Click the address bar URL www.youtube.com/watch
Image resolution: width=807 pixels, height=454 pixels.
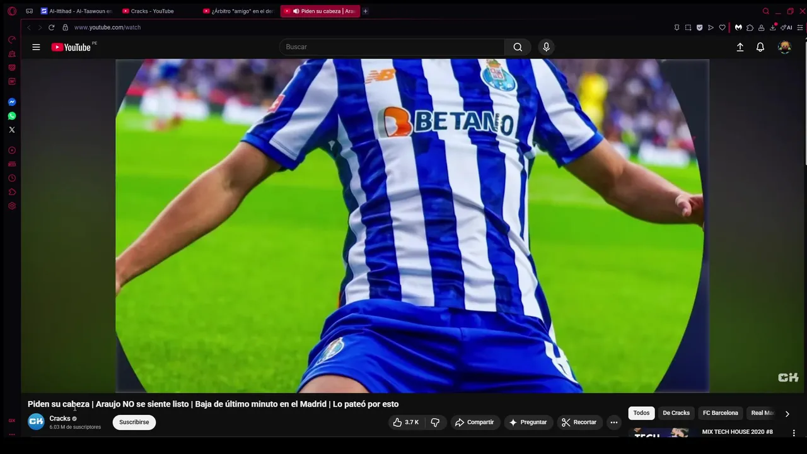point(107,28)
